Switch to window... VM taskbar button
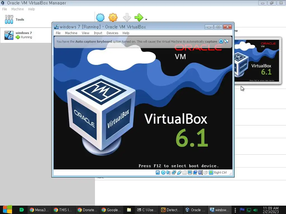The image size is (286, 214). click(220, 210)
